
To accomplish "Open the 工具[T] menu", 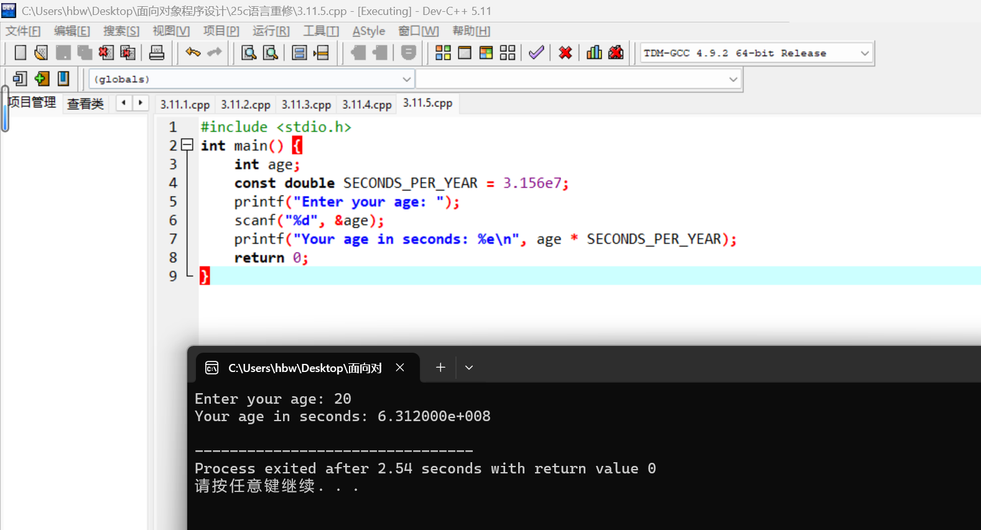I will click(x=321, y=31).
